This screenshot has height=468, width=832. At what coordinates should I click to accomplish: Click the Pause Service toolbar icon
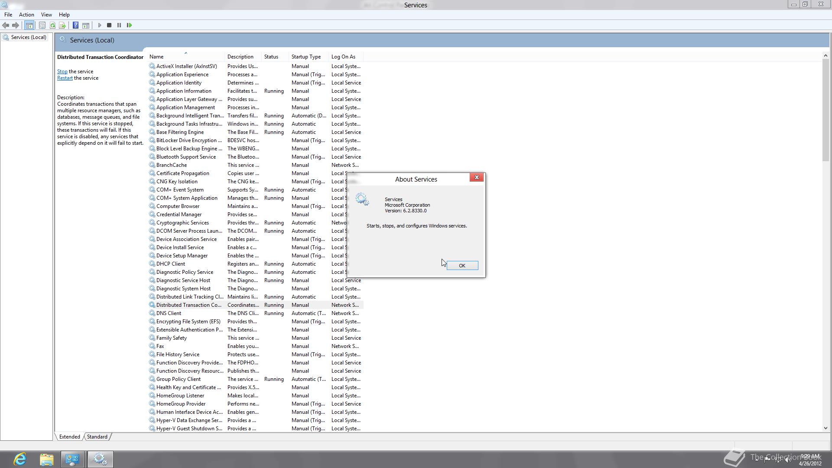point(119,25)
